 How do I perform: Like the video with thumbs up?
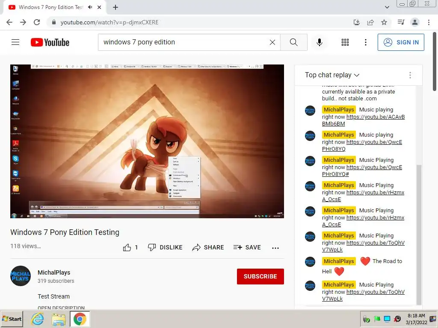click(x=130, y=247)
